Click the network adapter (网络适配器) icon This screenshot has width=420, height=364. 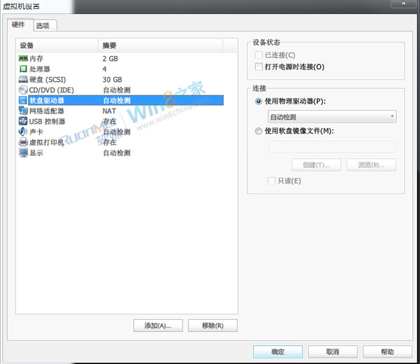pos(23,111)
